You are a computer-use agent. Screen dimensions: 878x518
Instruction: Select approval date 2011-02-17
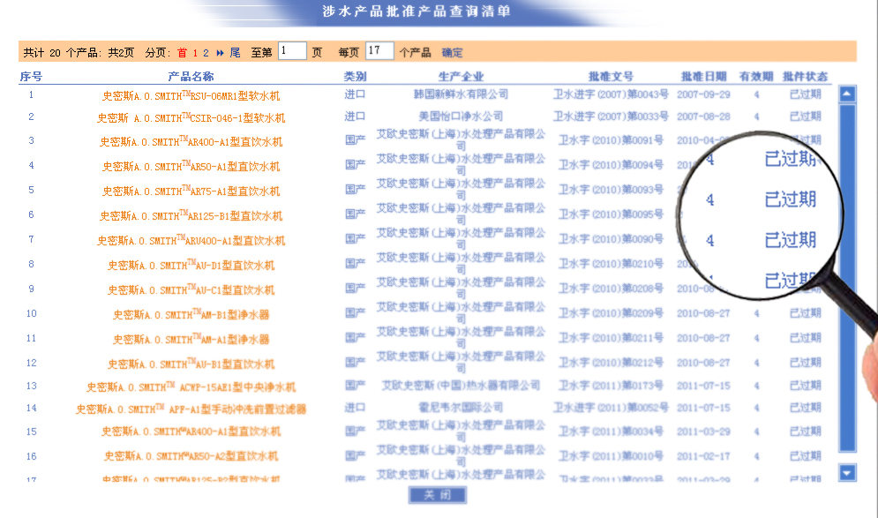click(x=703, y=456)
